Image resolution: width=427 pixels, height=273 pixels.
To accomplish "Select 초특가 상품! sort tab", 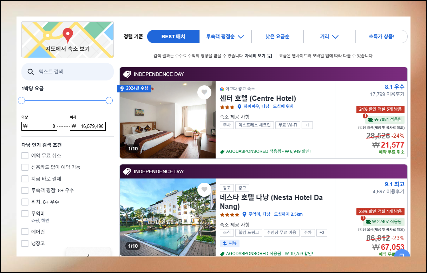I will click(381, 37).
